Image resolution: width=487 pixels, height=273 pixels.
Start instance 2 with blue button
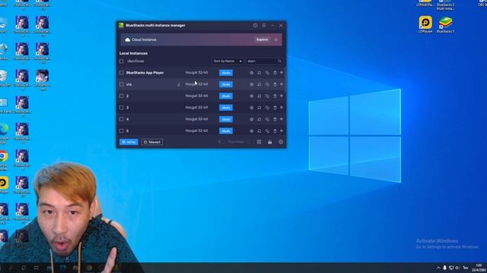point(226,96)
